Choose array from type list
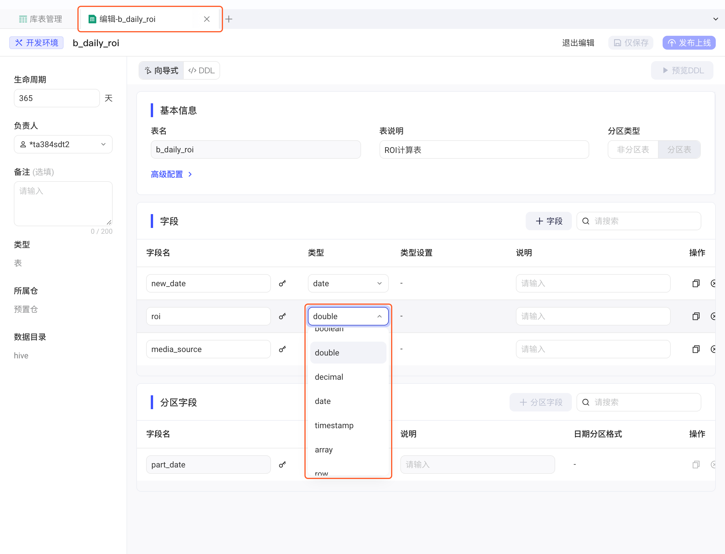This screenshot has width=725, height=554. [348, 450]
